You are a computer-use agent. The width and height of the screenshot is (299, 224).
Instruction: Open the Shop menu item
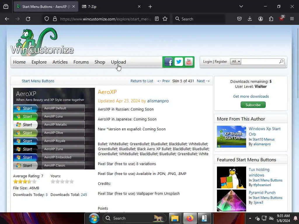tap(100, 62)
